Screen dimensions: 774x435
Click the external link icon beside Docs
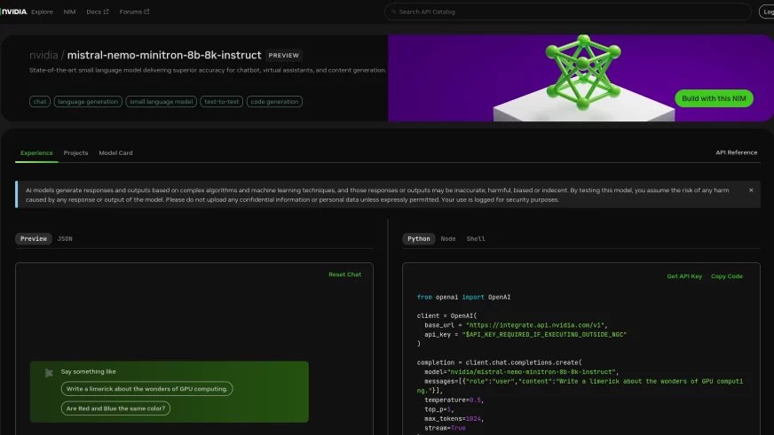click(106, 12)
